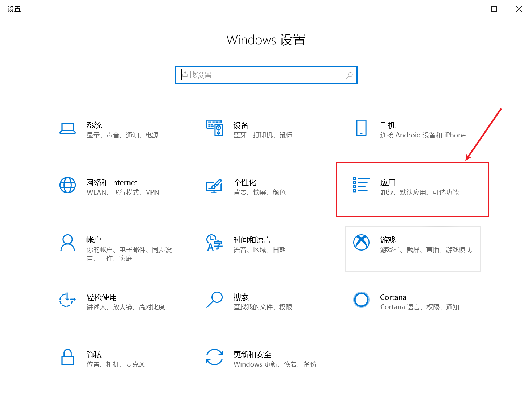Select the 应用 category title
532x417 pixels.
coord(388,183)
